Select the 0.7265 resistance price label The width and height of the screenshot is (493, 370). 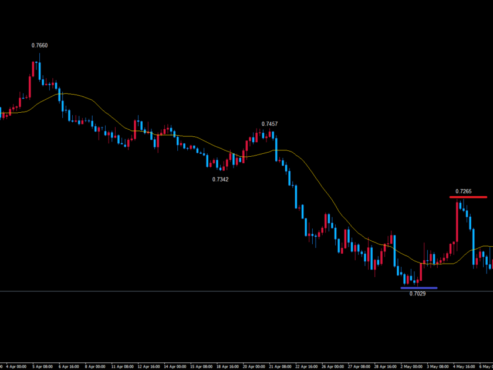pos(464,191)
